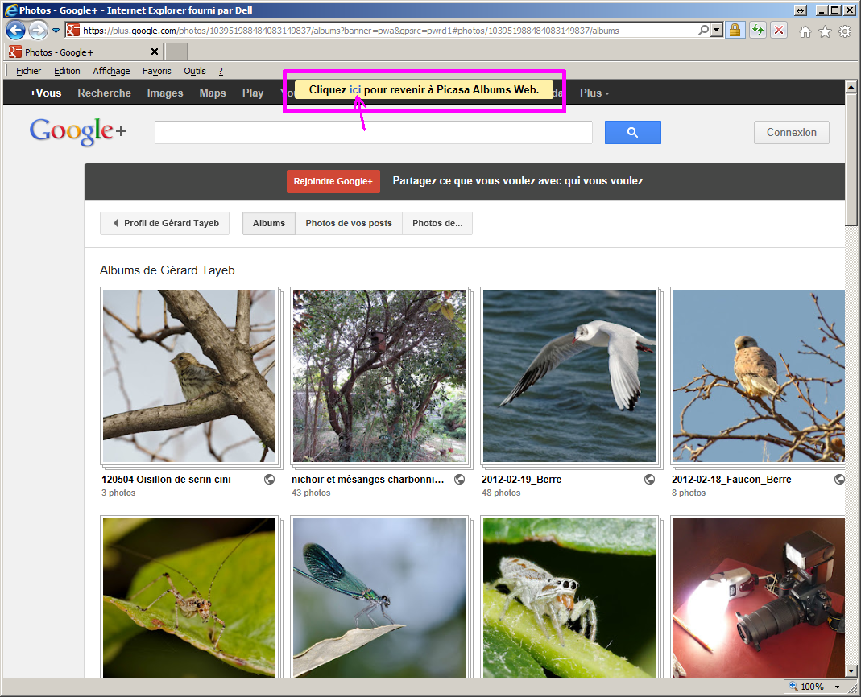Click the address bar URL field

tap(389, 31)
